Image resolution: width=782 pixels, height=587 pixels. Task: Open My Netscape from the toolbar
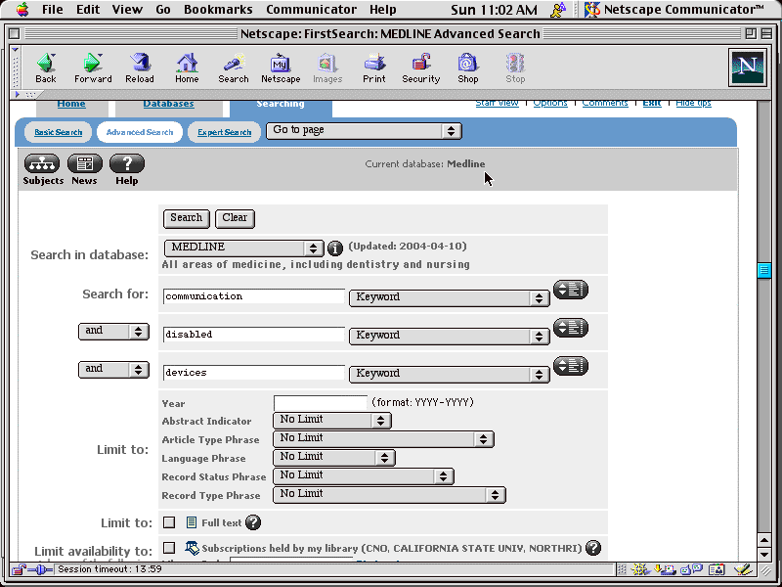[281, 68]
